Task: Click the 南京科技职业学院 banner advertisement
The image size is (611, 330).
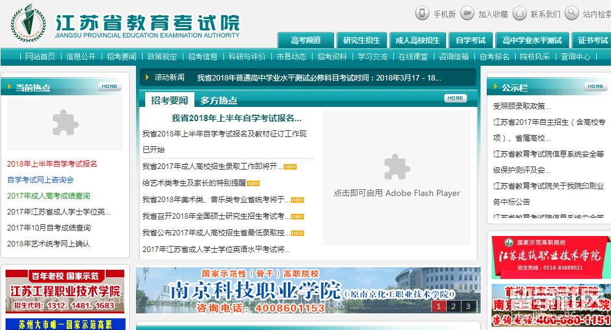Action: pyautogui.click(x=283, y=290)
